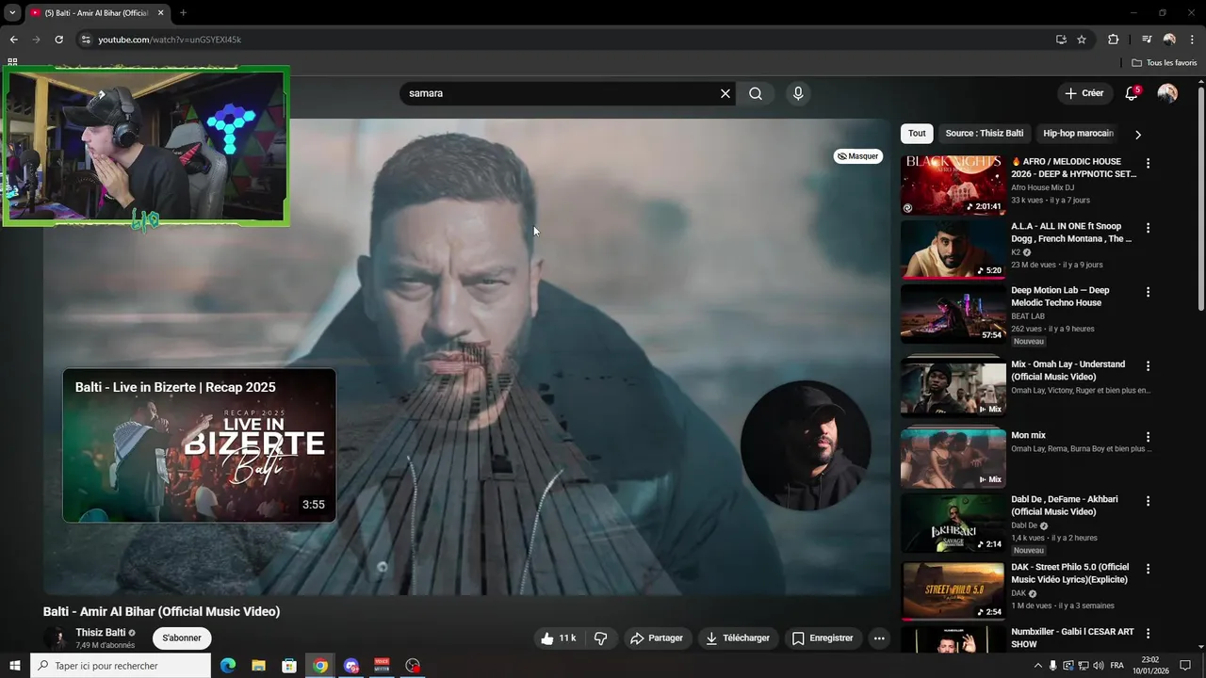This screenshot has width=1206, height=678.
Task: Open the Tous les favoris bookmarks folder
Action: (1165, 63)
